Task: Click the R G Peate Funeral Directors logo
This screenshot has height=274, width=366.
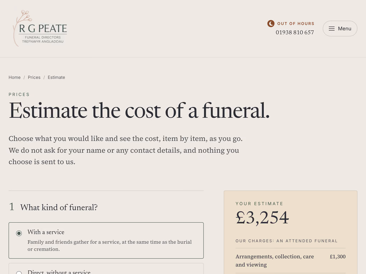Action: pyautogui.click(x=40, y=29)
